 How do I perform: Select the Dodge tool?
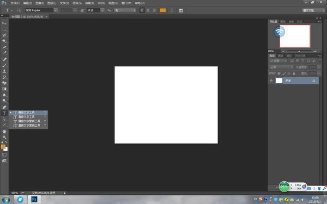(x=4, y=101)
